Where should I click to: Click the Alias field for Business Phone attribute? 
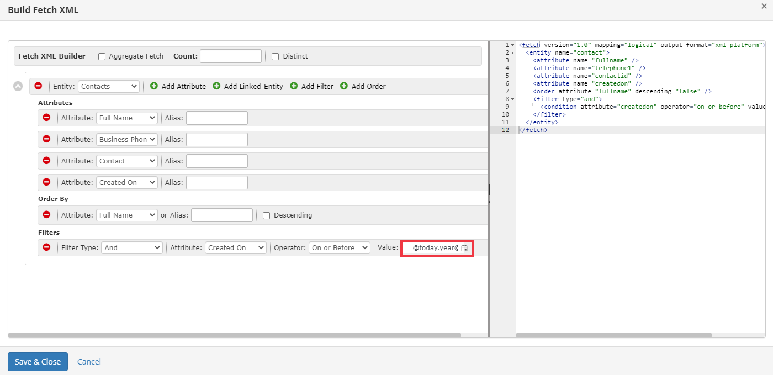click(x=217, y=139)
